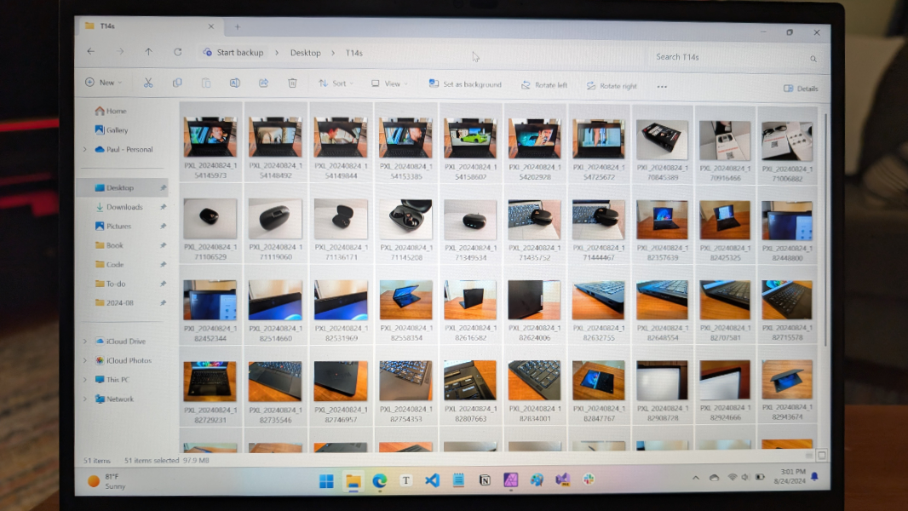Open the To-do folder in sidebar
This screenshot has height=511, width=908.
point(110,284)
